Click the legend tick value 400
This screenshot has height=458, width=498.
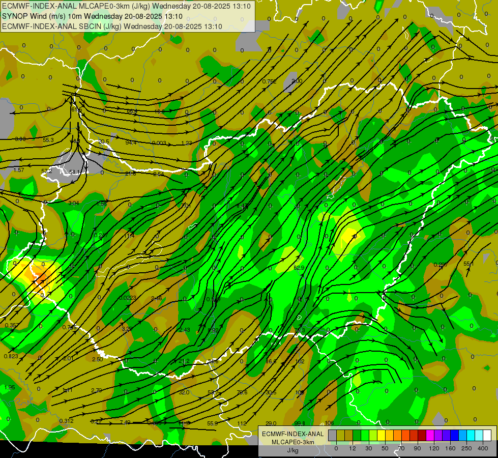tap(483, 448)
